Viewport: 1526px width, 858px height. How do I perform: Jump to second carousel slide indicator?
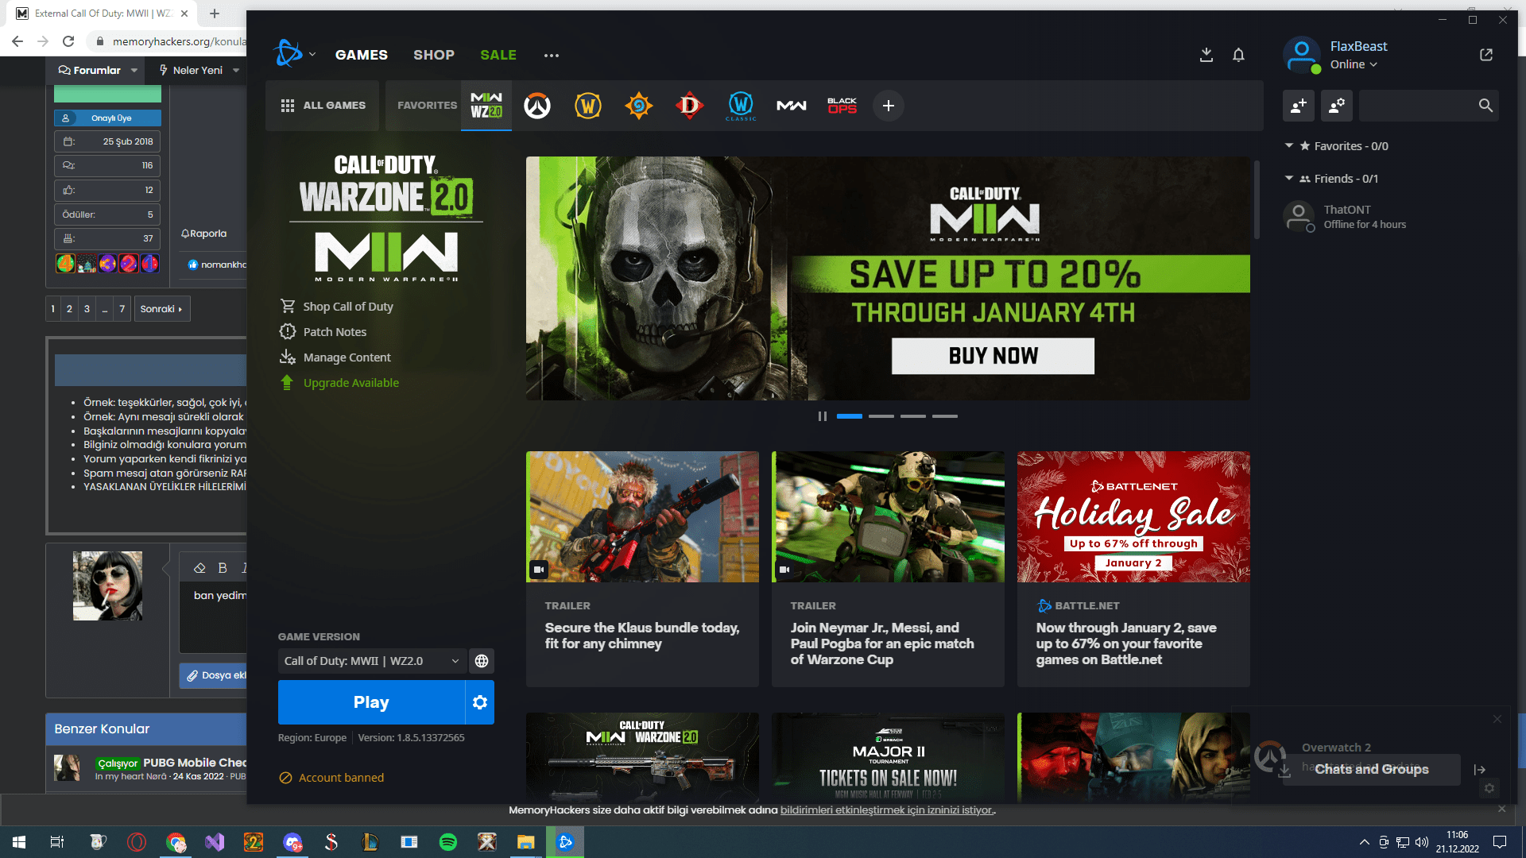[881, 416]
